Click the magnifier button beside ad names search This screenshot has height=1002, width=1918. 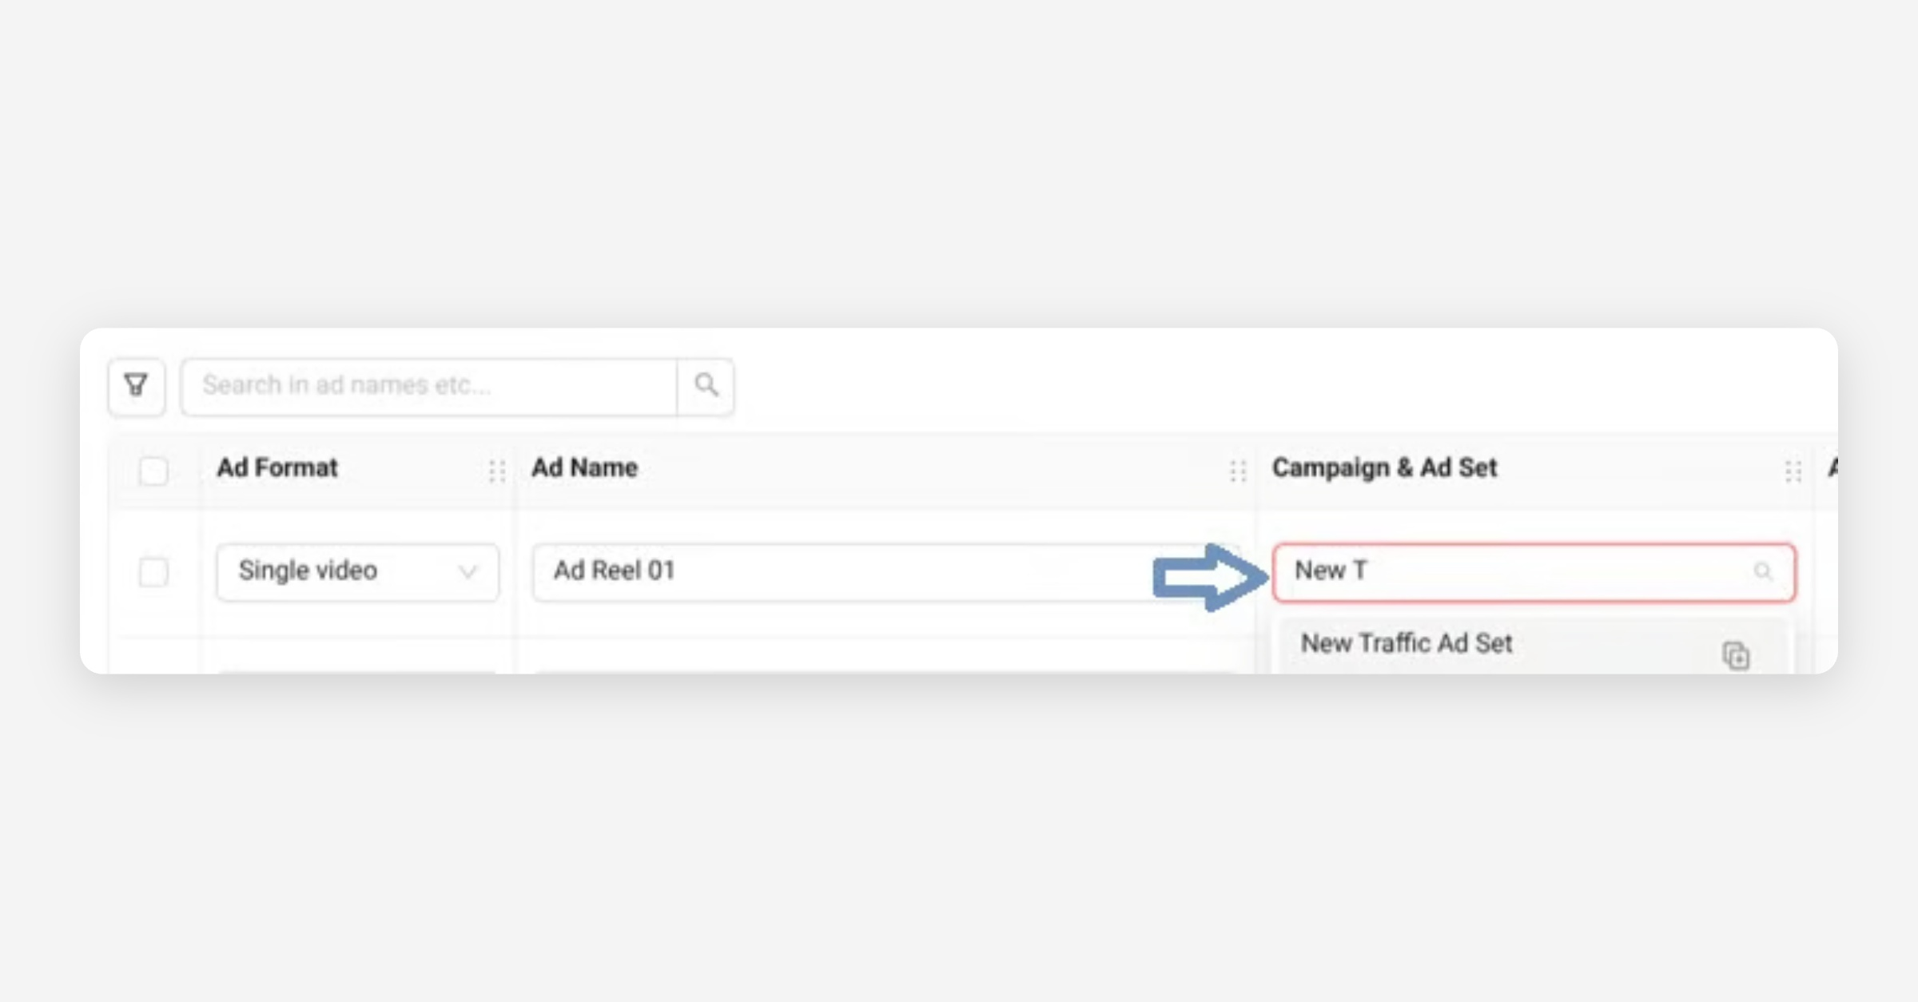706,387
